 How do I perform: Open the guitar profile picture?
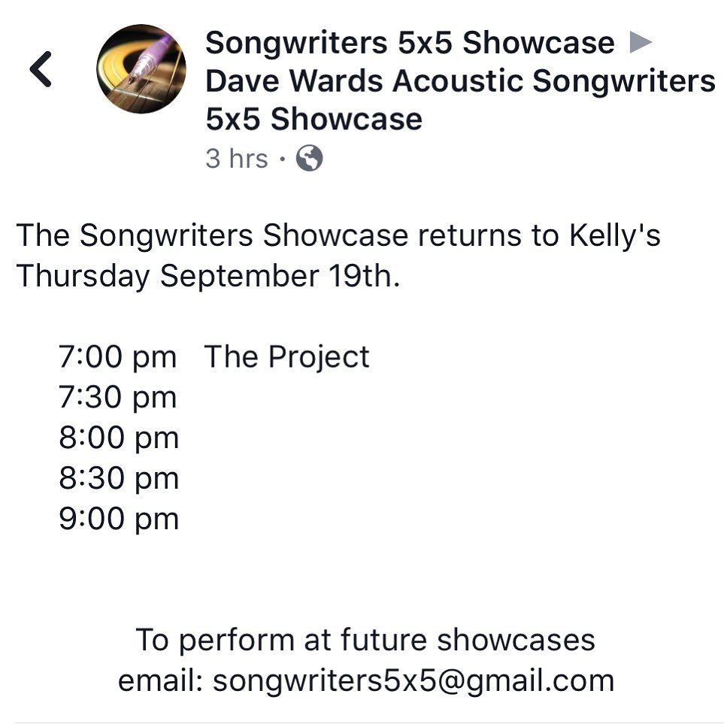tap(141, 69)
